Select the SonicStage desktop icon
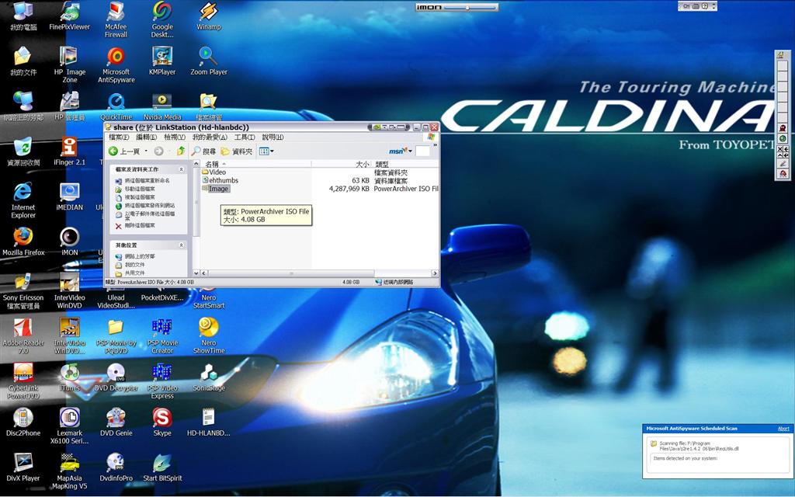The width and height of the screenshot is (795, 497). pyautogui.click(x=208, y=378)
